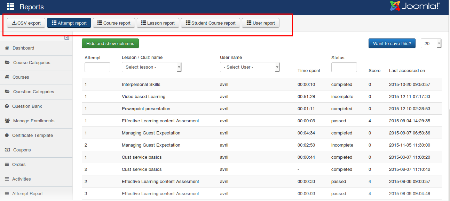Click the Certificate Template badge icon
Viewport: 450px width, 201px height.
click(7, 136)
